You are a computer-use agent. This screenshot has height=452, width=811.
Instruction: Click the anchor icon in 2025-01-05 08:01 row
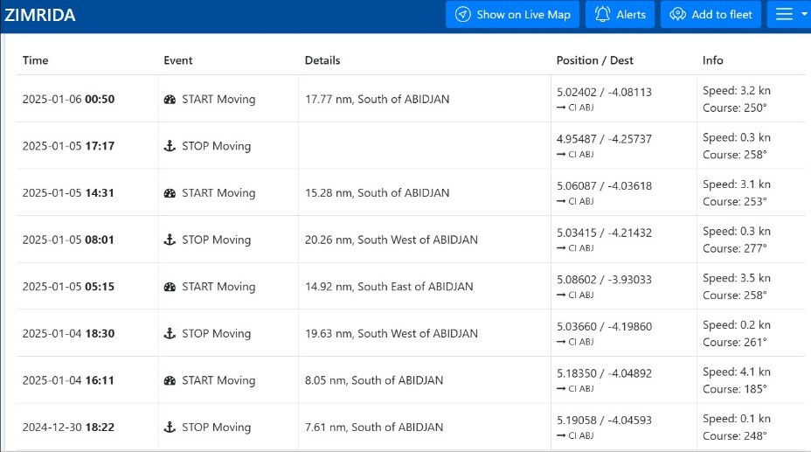click(x=170, y=240)
